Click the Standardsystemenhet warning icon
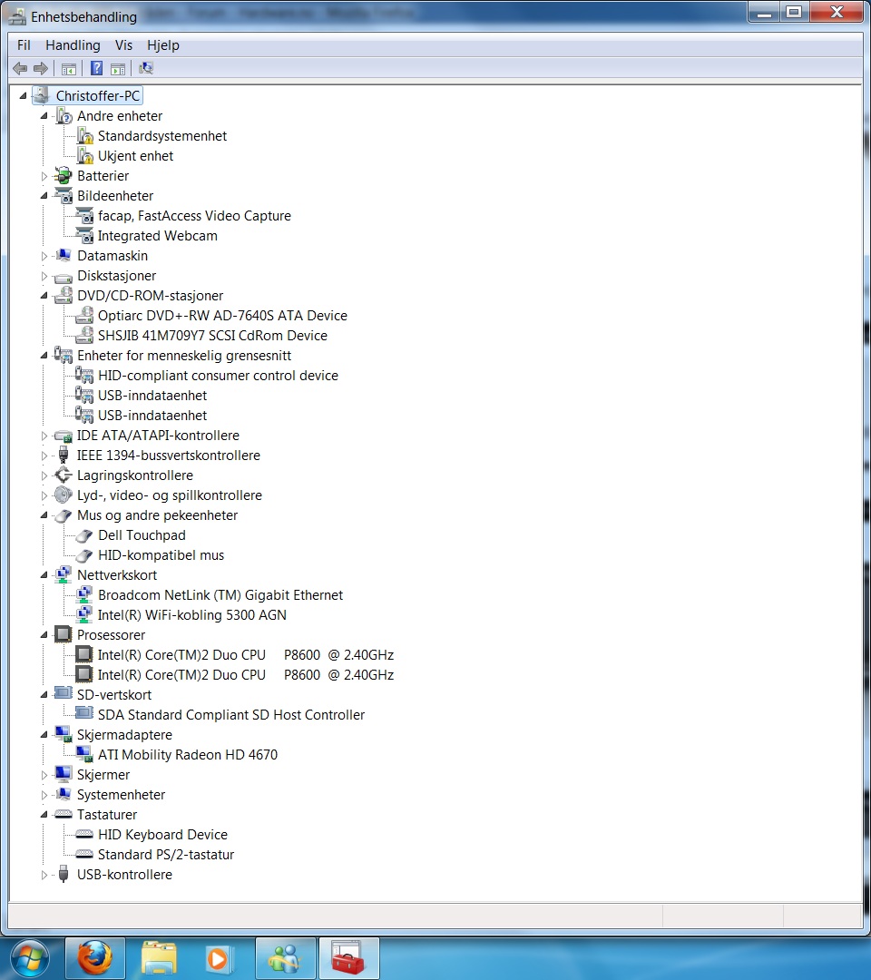The width and height of the screenshot is (871, 980). point(84,135)
